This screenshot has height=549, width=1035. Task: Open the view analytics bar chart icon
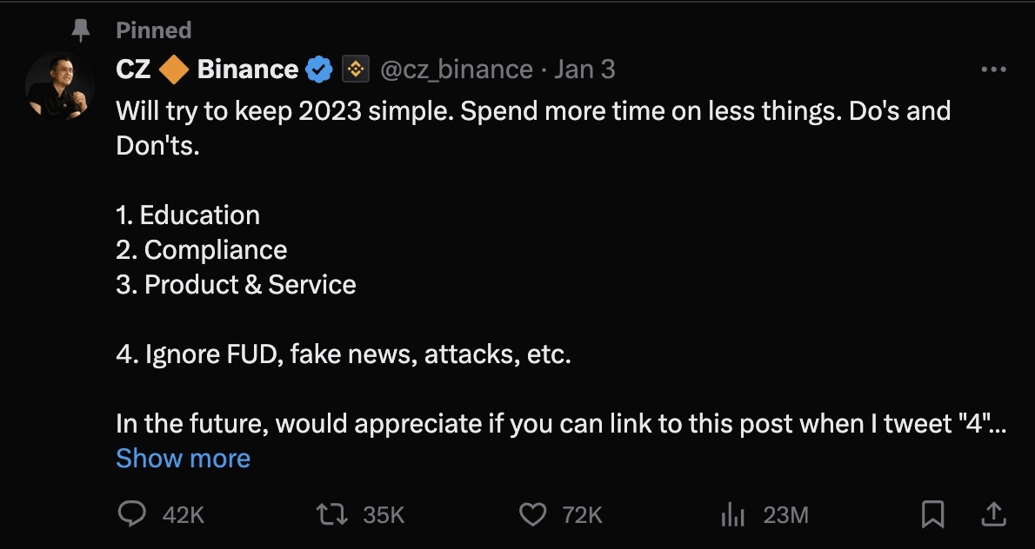[732, 515]
